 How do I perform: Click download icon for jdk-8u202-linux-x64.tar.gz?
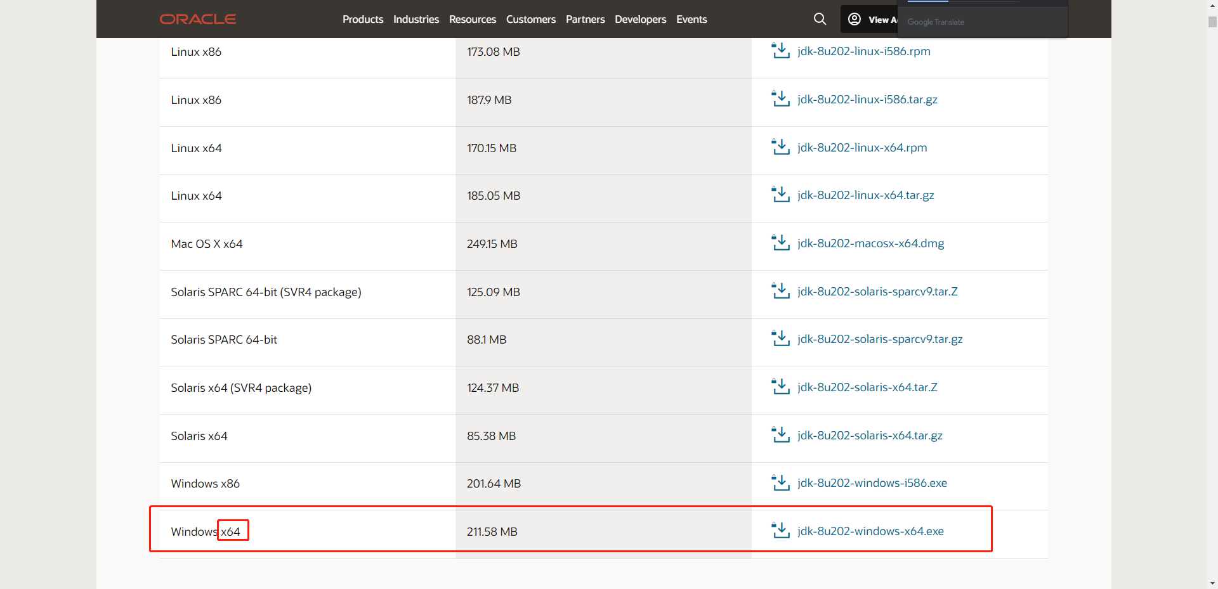[x=780, y=195]
